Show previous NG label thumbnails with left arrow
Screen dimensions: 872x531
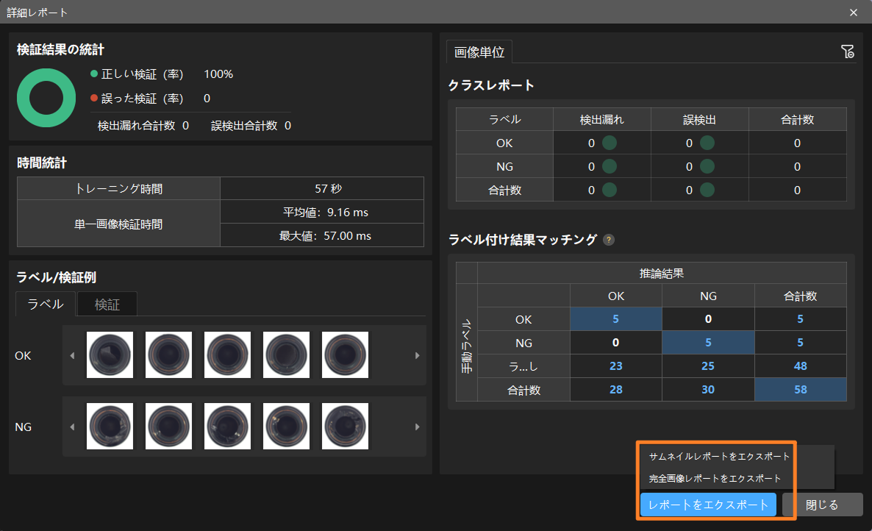point(72,427)
